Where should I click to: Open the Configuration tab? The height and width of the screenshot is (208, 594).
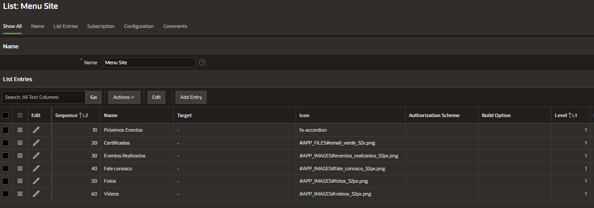[139, 26]
